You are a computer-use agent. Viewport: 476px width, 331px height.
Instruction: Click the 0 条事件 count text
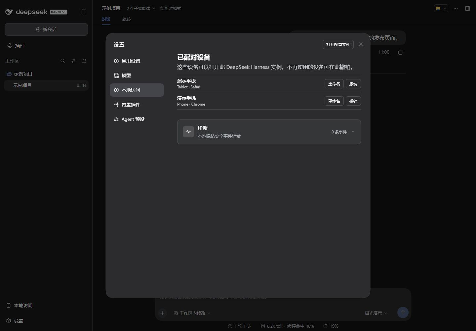[339, 132]
